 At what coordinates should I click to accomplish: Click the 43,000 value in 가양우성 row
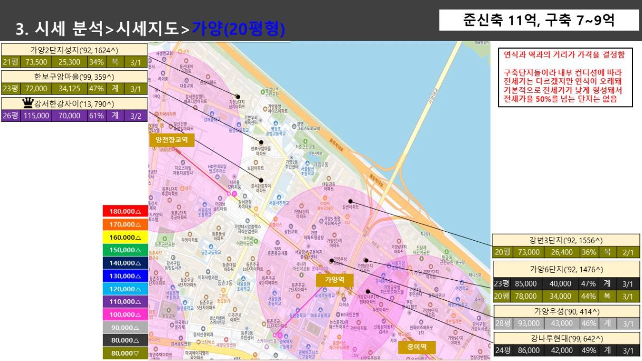pyautogui.click(x=561, y=323)
